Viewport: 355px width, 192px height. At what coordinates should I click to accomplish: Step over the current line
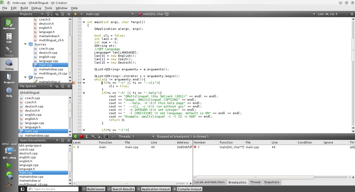tap(88, 136)
